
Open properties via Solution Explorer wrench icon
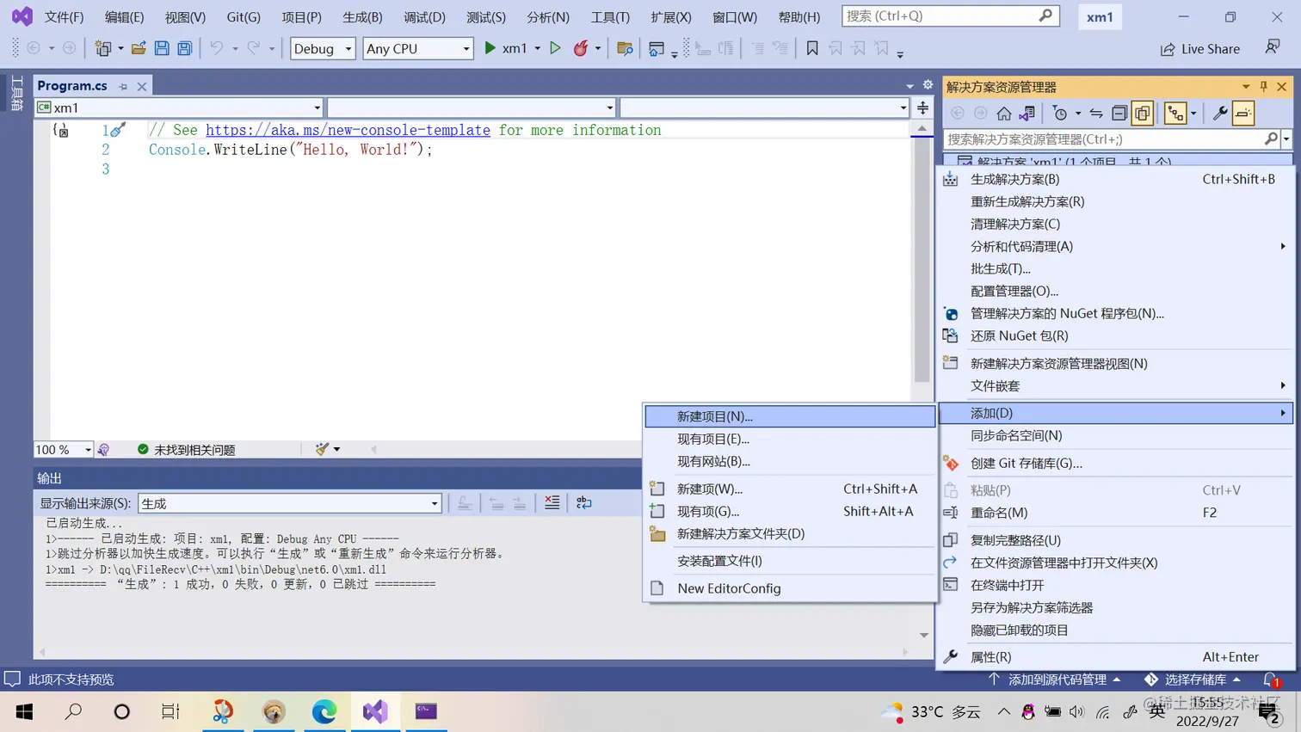coord(1220,114)
